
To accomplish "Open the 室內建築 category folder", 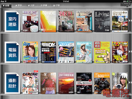I will [12, 21].
